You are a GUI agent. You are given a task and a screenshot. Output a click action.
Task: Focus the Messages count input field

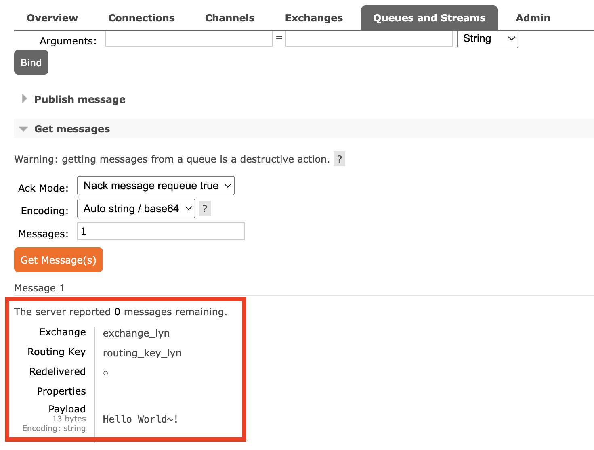(x=161, y=231)
